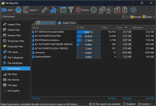This screenshot has width=156, height=106.
Task: Expand the path history dropdown arrow
Action: coord(123,17)
